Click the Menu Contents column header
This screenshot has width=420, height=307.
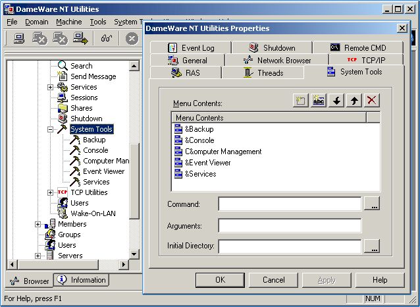pos(269,118)
